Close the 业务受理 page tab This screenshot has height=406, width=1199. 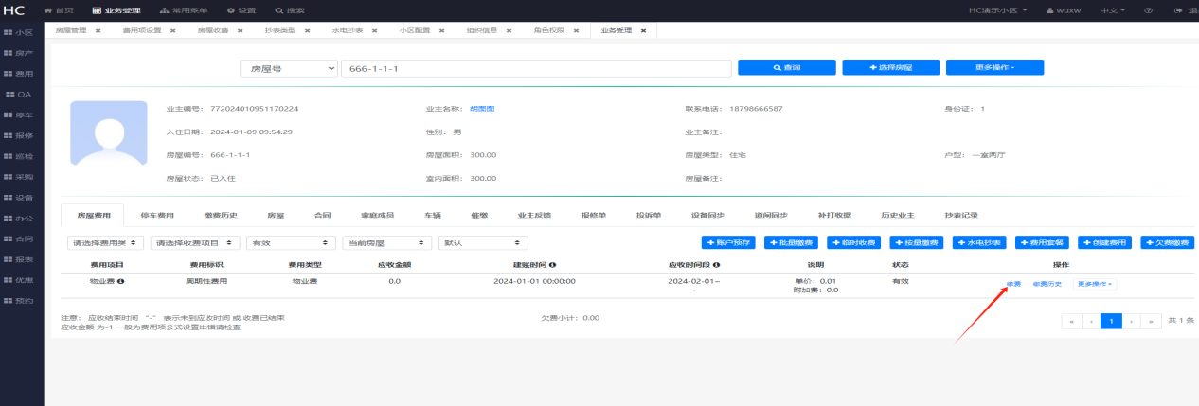click(644, 30)
